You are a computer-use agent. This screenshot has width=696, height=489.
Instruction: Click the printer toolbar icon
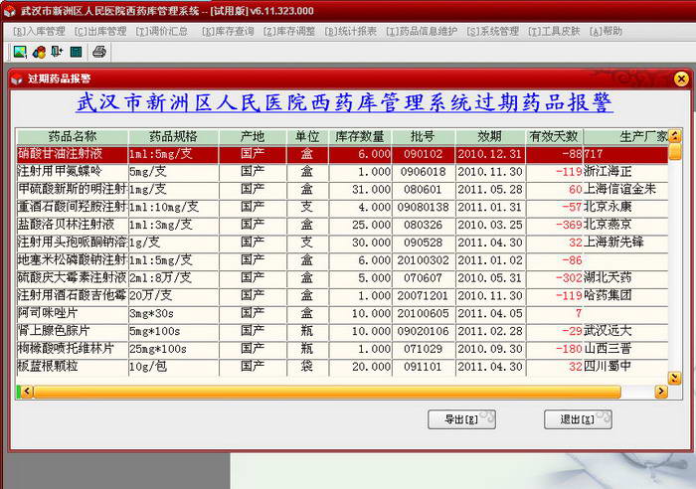tap(99, 52)
